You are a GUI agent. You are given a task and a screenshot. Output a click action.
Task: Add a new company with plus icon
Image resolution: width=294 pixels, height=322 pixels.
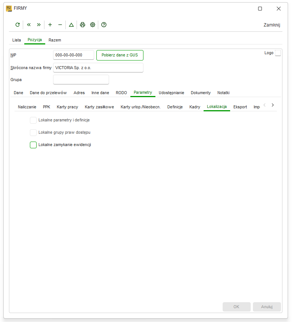[x=50, y=25]
